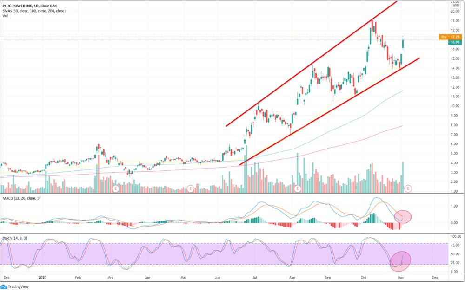This screenshot has width=465, height=292.
Task: Click 12.00 on the price axis
Action: 455,87
